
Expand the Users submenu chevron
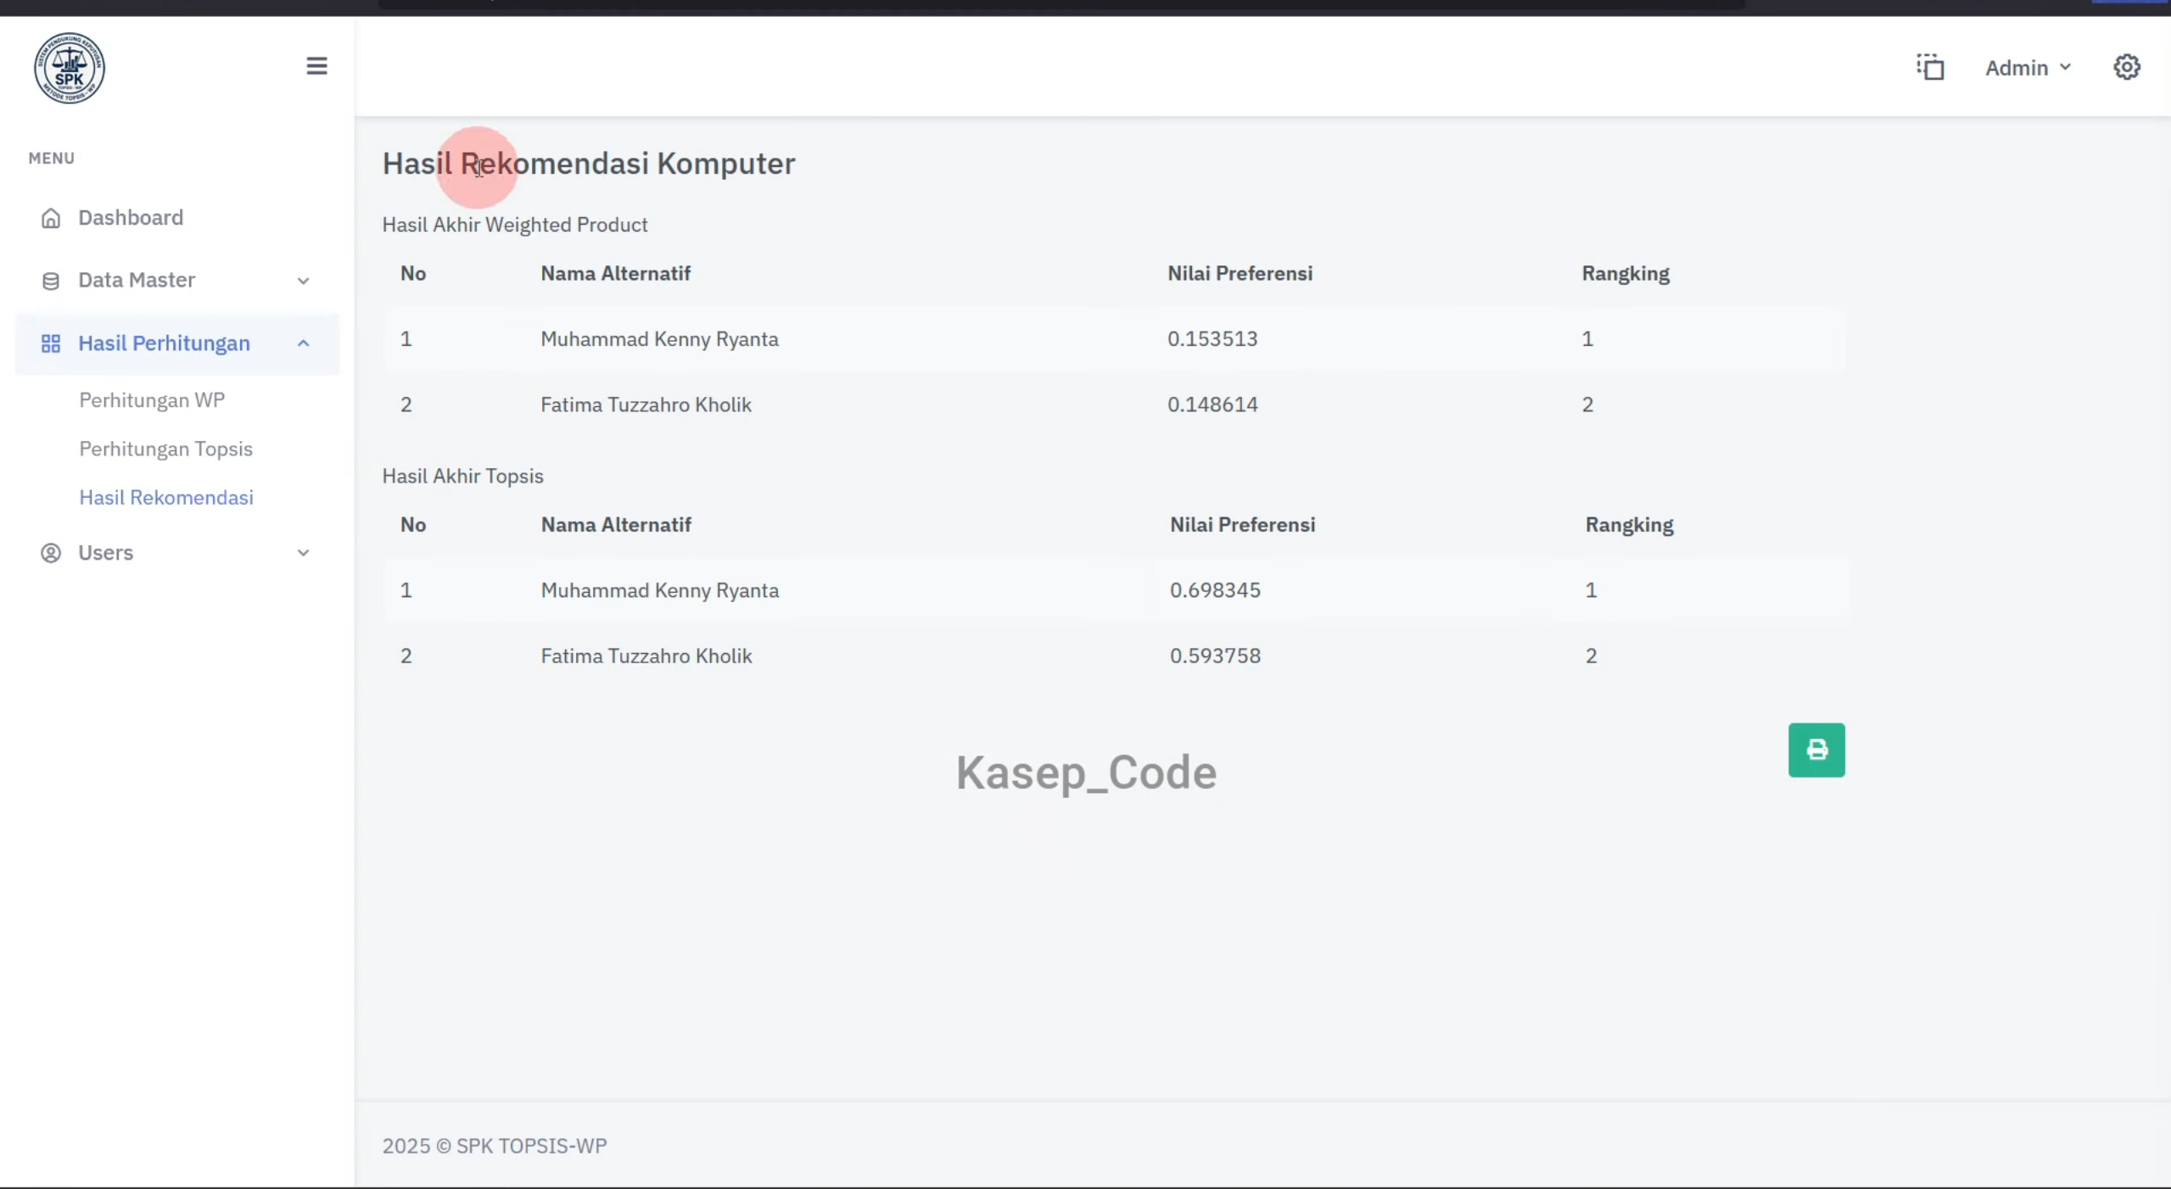[303, 553]
